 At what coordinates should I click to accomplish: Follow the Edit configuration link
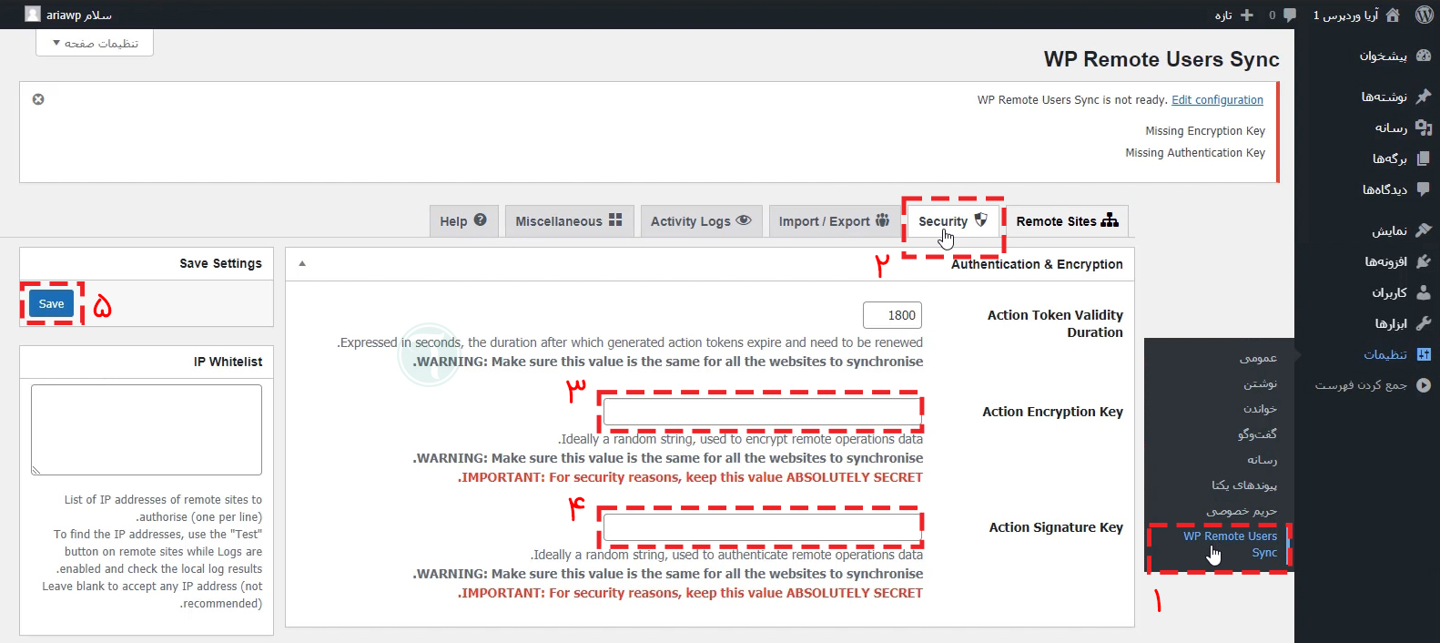click(1217, 100)
